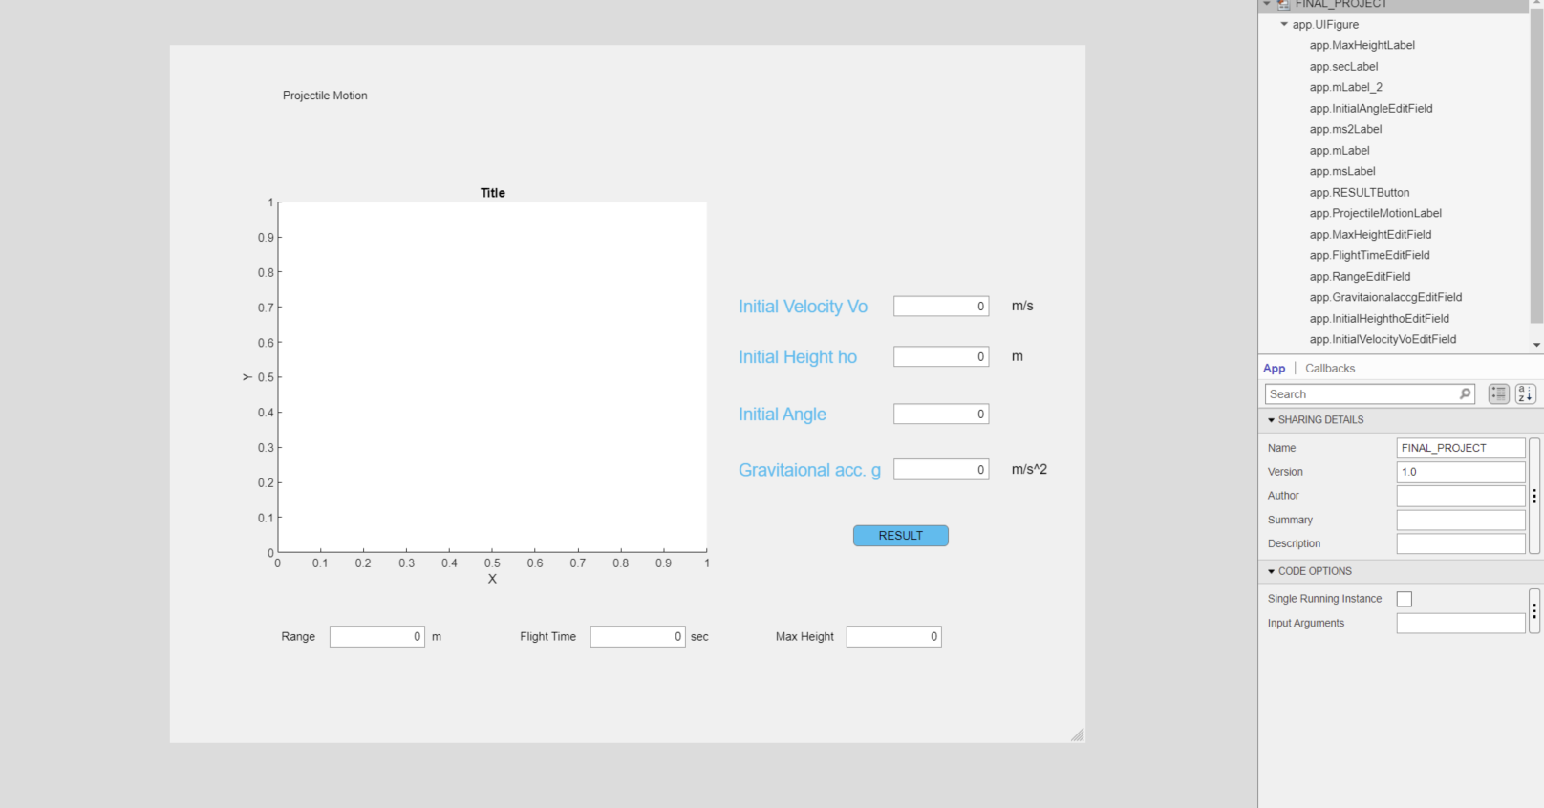Toggle Single Running Instance checkbox
Image resolution: width=1544 pixels, height=808 pixels.
(x=1405, y=599)
